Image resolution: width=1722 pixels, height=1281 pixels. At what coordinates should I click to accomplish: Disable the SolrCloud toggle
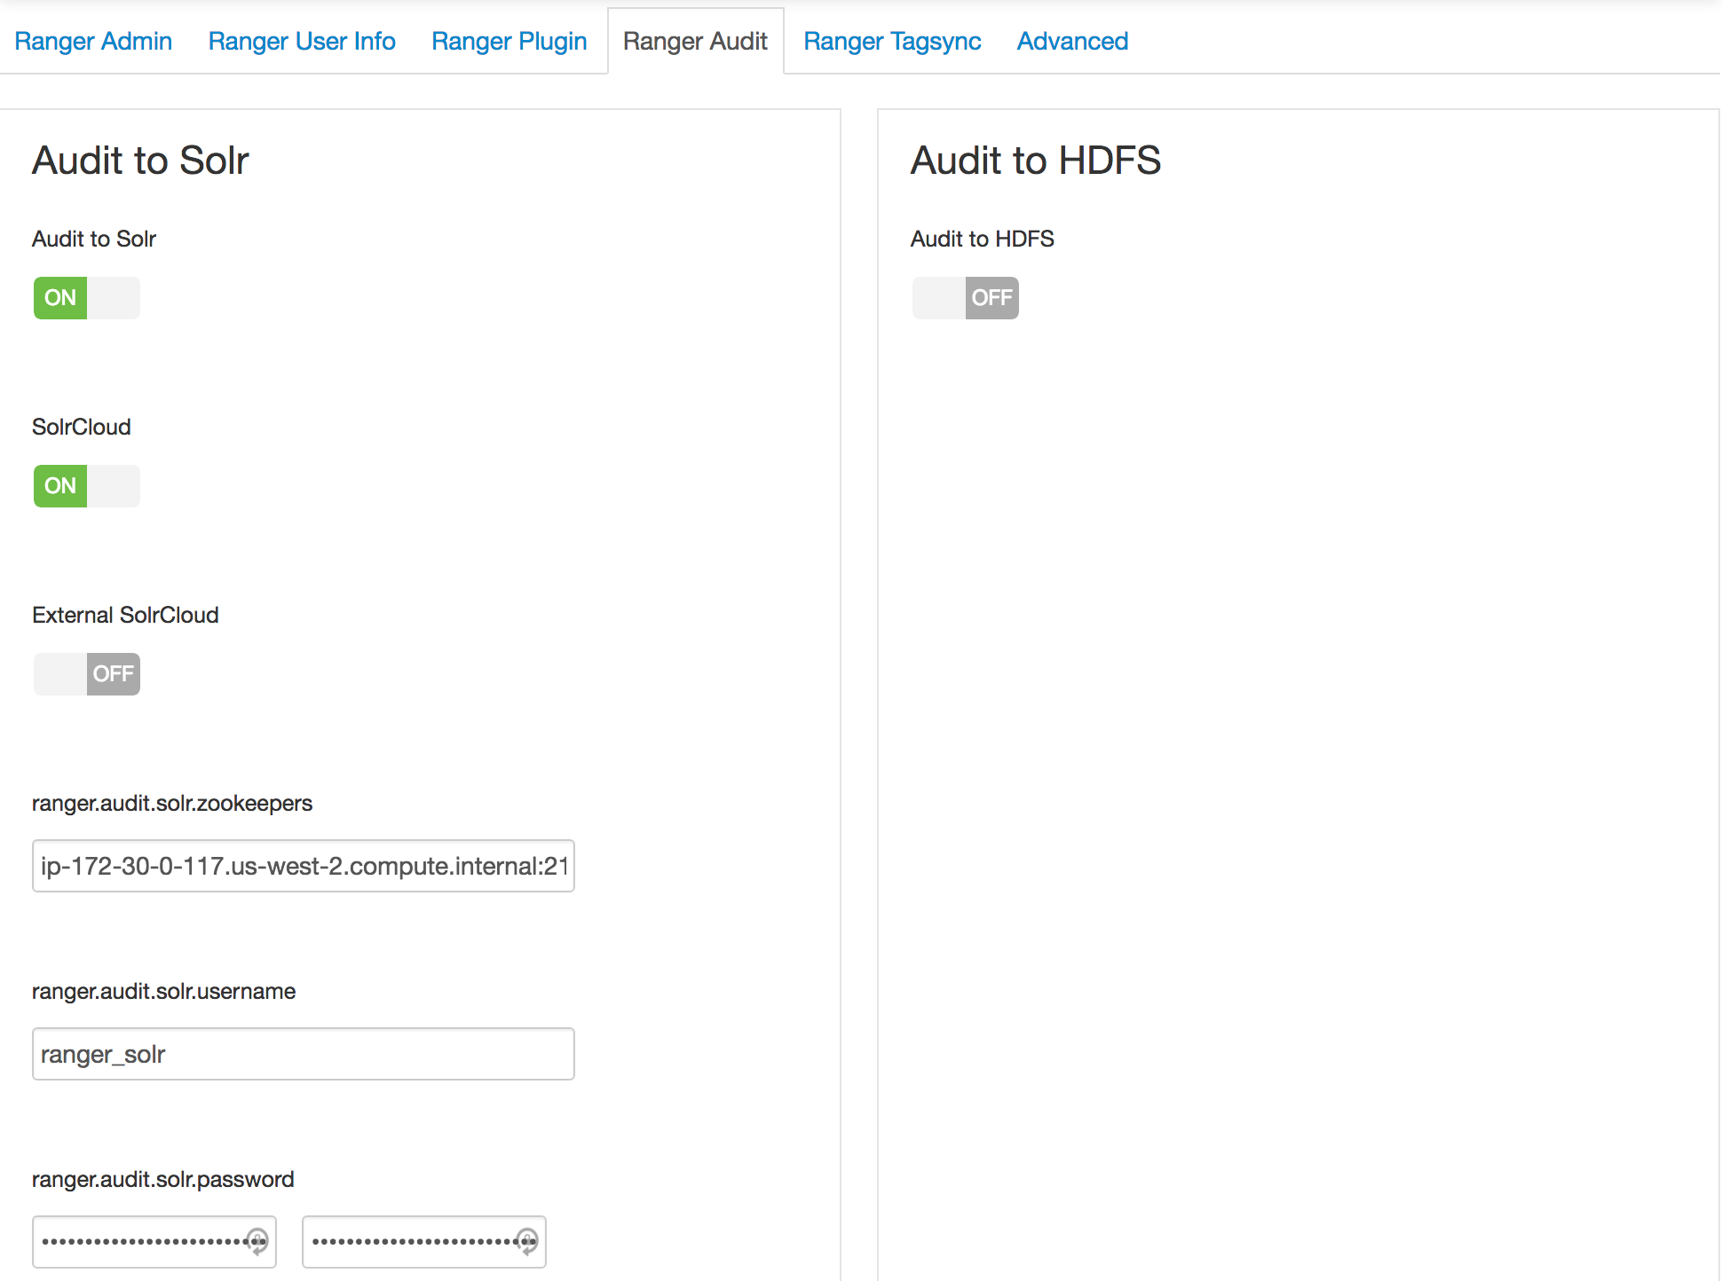point(86,486)
